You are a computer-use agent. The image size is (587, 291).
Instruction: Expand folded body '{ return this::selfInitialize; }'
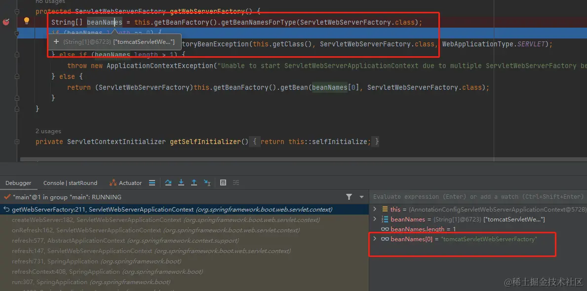tap(314, 142)
